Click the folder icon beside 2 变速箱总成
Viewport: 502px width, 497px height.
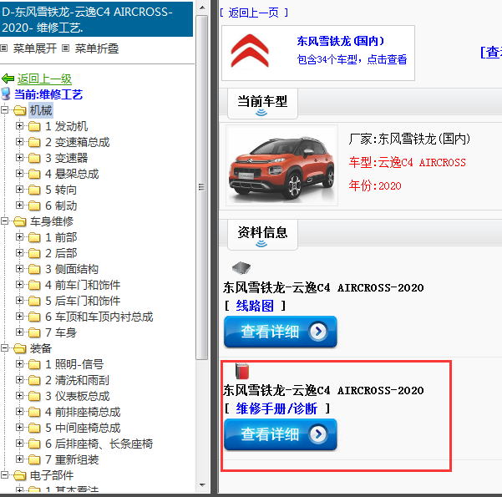34,142
